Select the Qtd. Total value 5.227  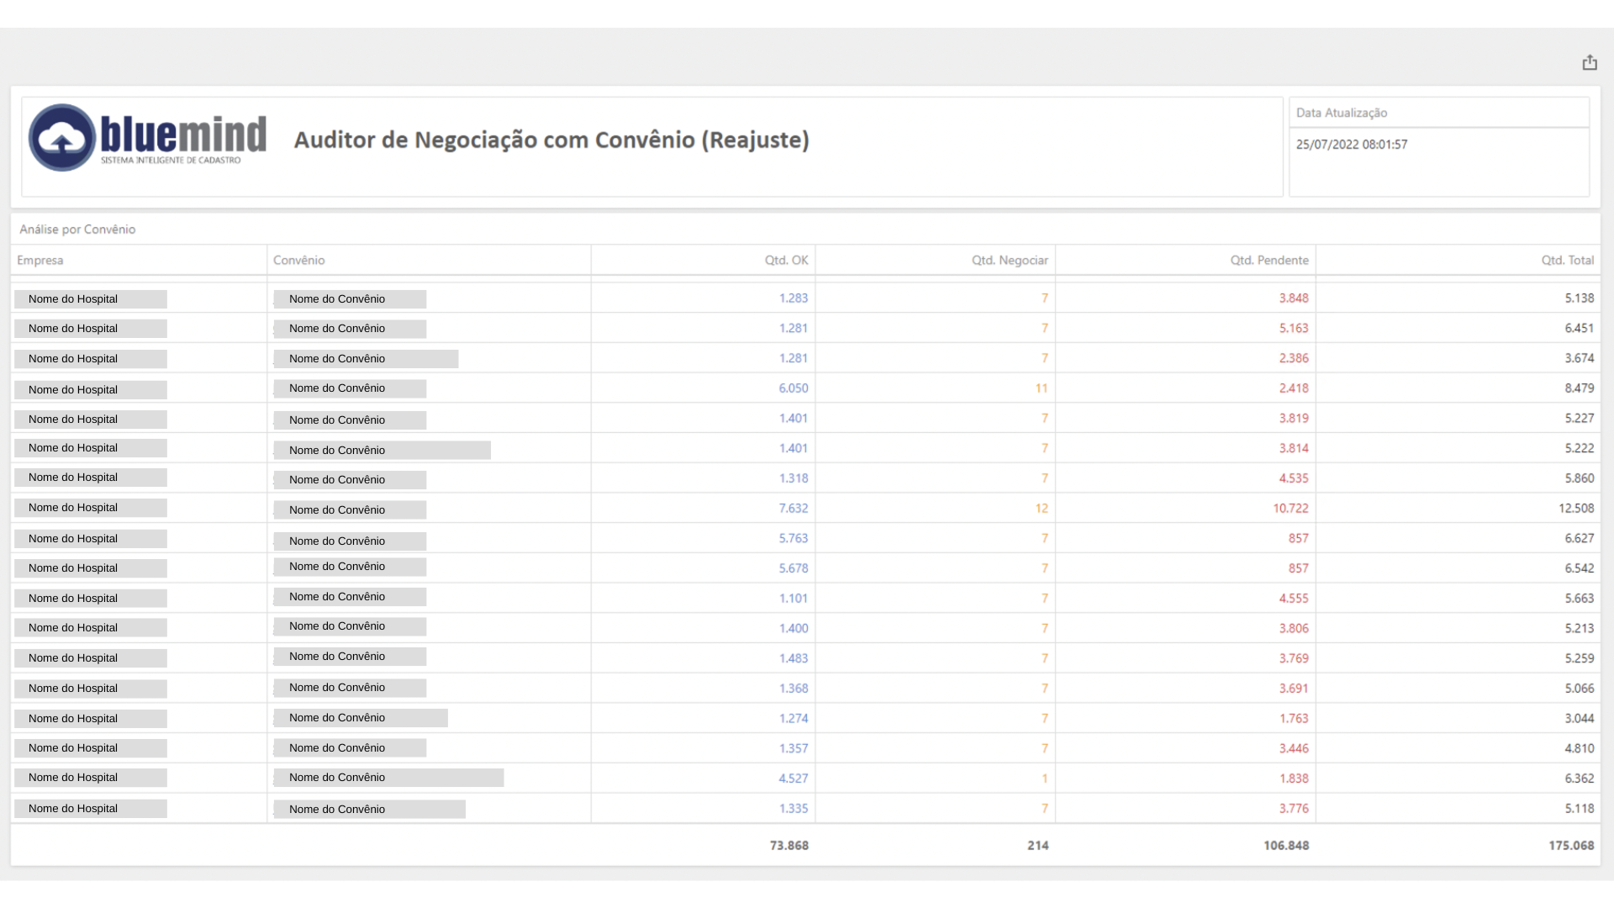click(1579, 419)
